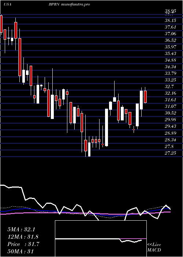Click the 38.15 price axis label
Screen dimensions: 183x257
(171, 21)
